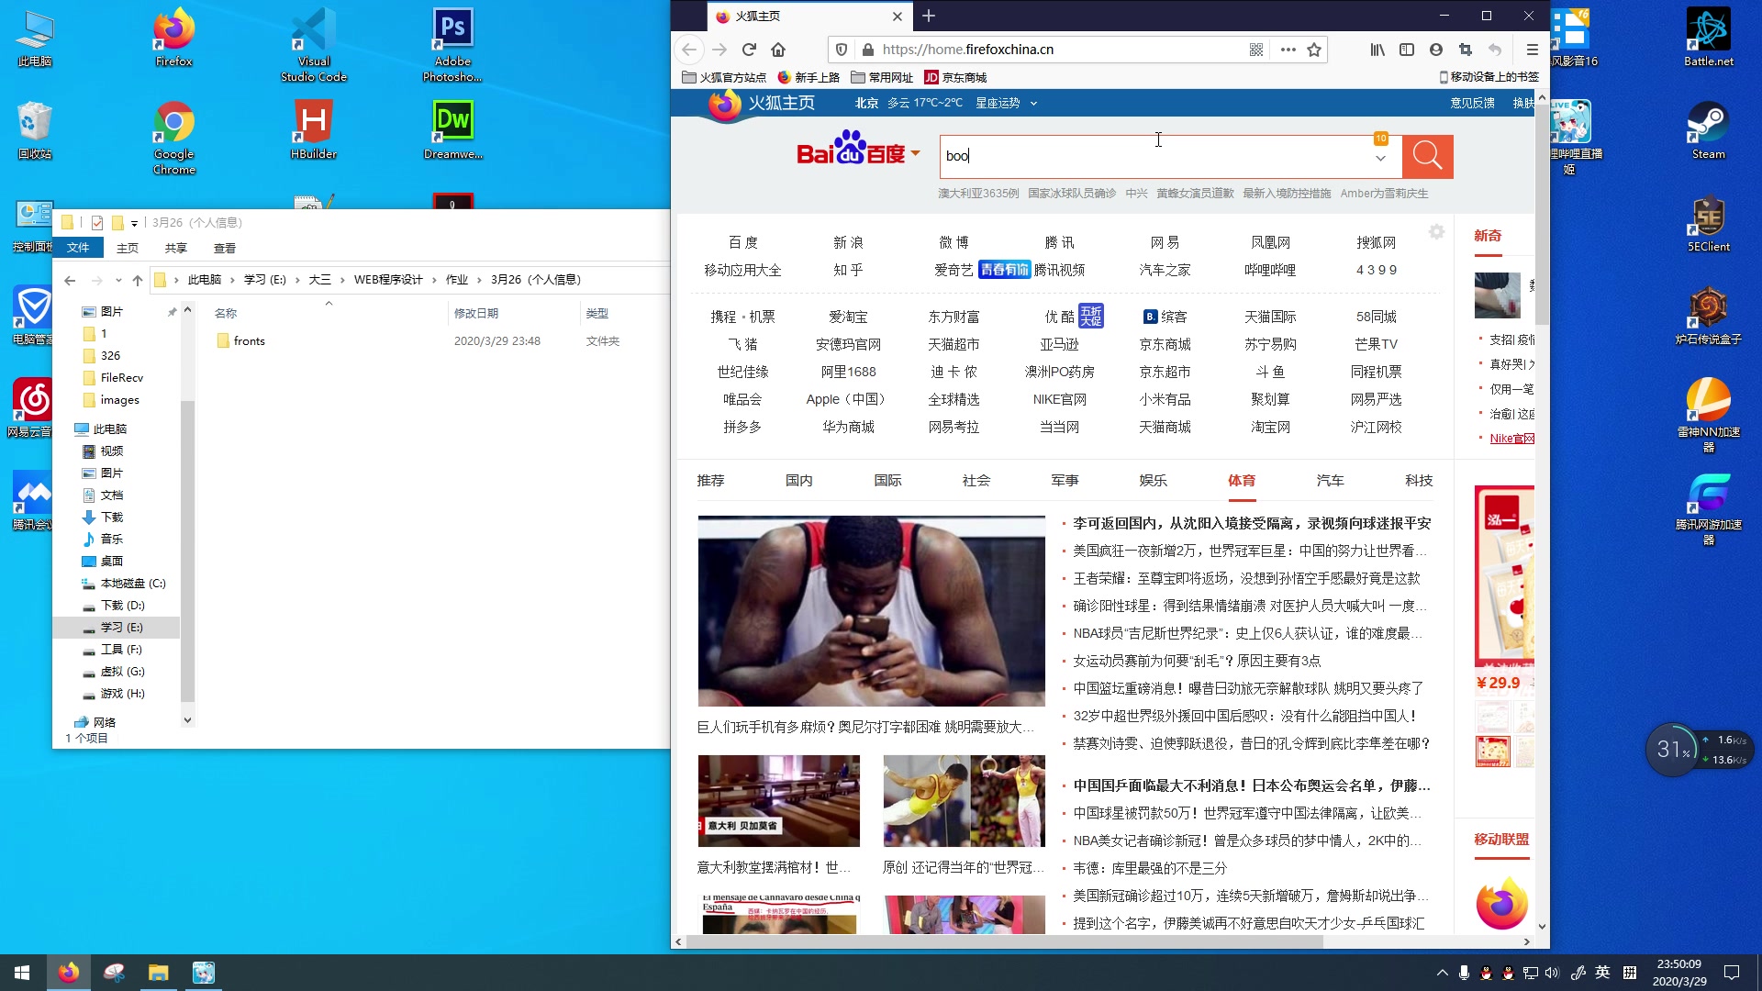The height and width of the screenshot is (991, 1762).
Task: Open Dreamweaver desktop shortcut
Action: pyautogui.click(x=452, y=130)
